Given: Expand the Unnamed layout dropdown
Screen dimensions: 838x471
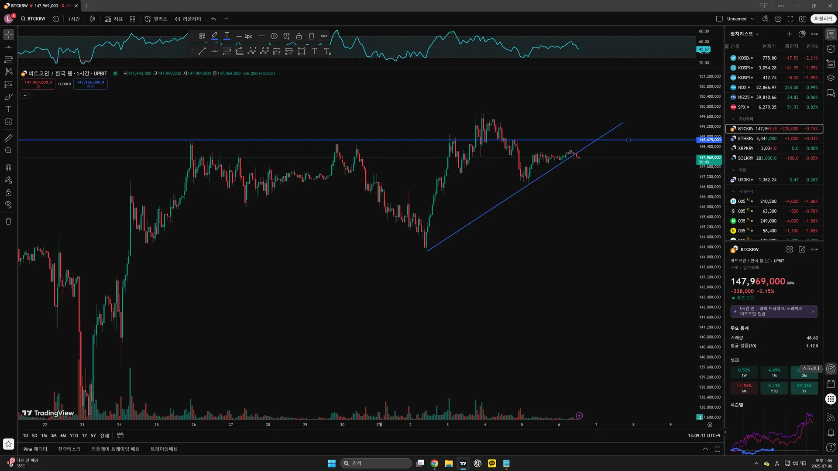Looking at the screenshot, I should click(752, 19).
